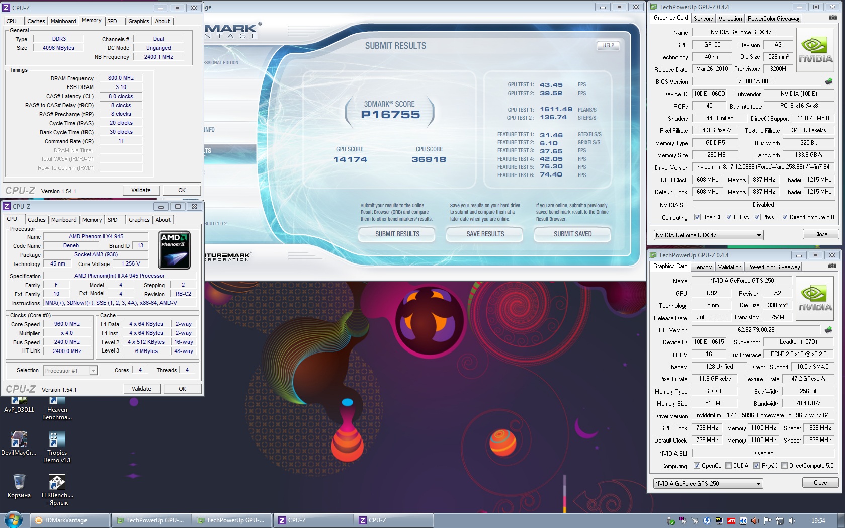Image resolution: width=845 pixels, height=528 pixels.
Task: Toggle OpenCL checkbox in the GTS 250 window
Action: click(x=697, y=466)
